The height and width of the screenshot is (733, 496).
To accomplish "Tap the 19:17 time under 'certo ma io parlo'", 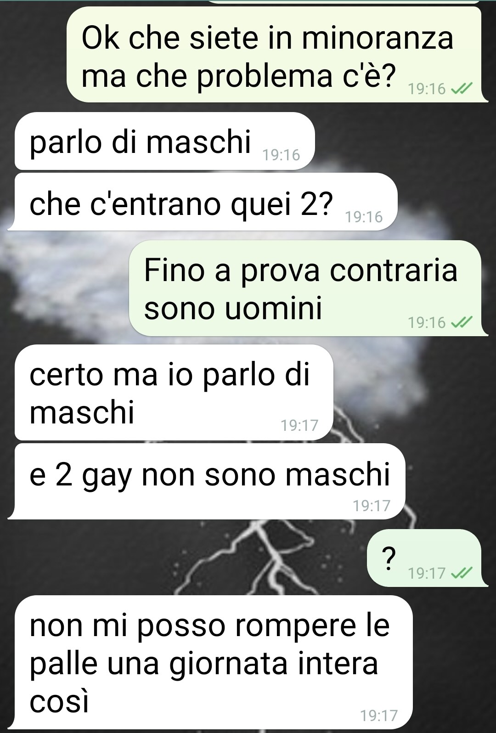I will click(x=299, y=425).
